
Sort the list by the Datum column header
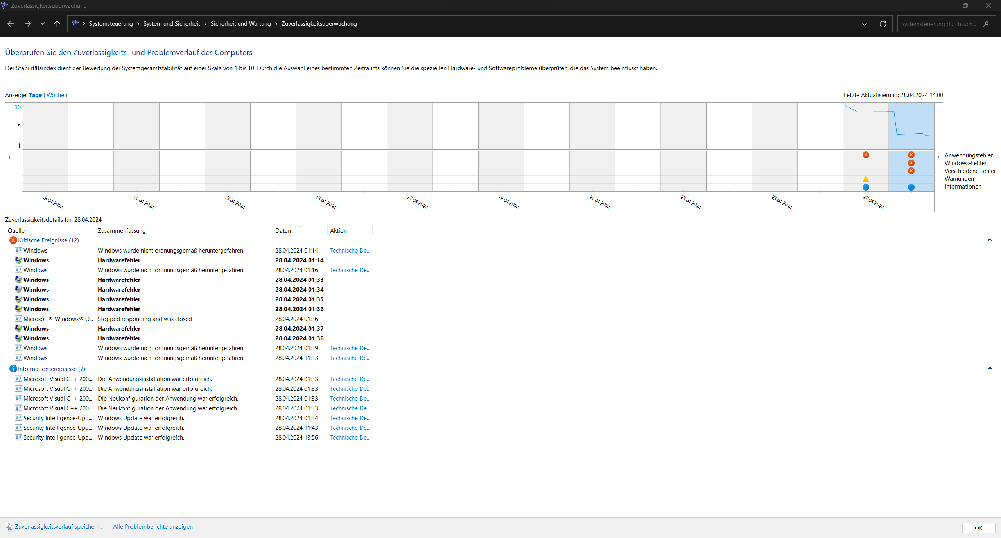[284, 231]
